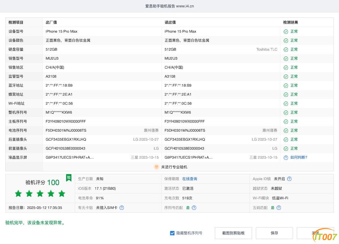Image resolution: width=339 pixels, height=244 pixels.
Task: Click 激活状态 value 已激活
Action: coord(188,188)
